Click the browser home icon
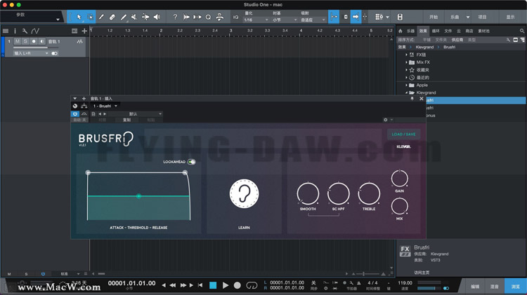Image resolution: width=527 pixels, height=295 pixels. click(x=401, y=31)
